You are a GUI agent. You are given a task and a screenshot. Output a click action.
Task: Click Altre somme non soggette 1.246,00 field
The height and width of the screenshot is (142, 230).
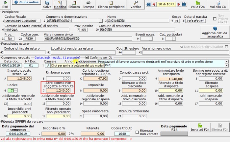58,90
